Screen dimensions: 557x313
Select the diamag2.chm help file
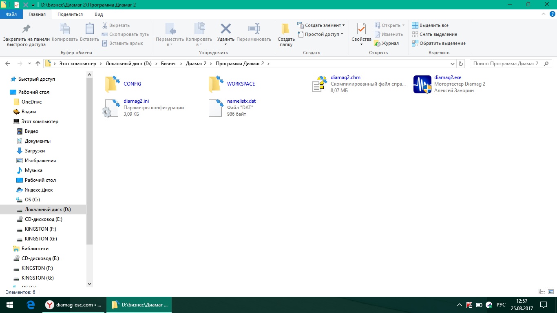pos(359,84)
